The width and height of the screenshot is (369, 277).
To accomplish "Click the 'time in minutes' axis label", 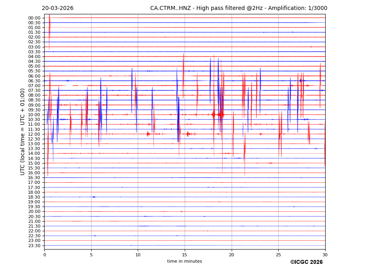I will tap(184, 261).
